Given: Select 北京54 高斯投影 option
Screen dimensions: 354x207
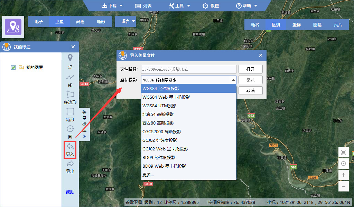Looking at the screenshot, I should 189,115.
